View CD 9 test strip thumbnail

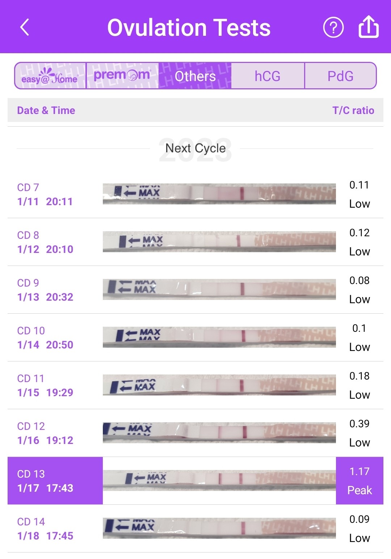click(x=219, y=289)
